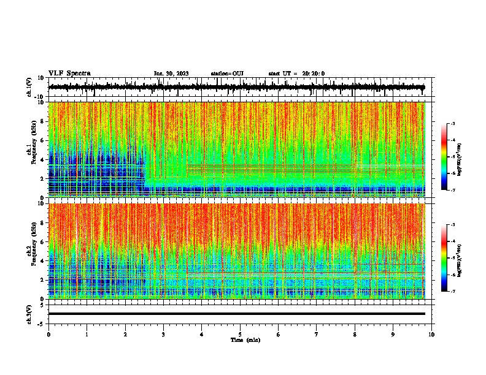Click the "4" tick on the time axis

point(201,335)
